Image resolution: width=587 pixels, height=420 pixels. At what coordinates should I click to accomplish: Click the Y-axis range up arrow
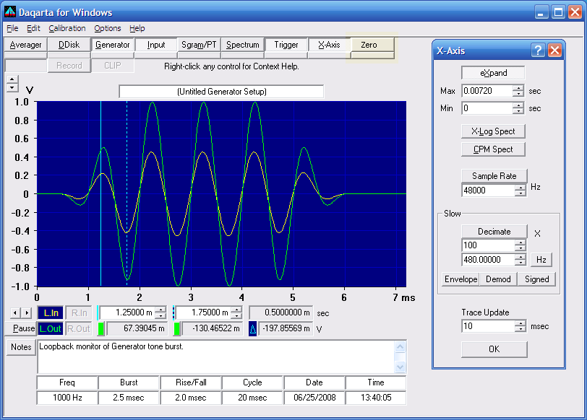pos(12,79)
